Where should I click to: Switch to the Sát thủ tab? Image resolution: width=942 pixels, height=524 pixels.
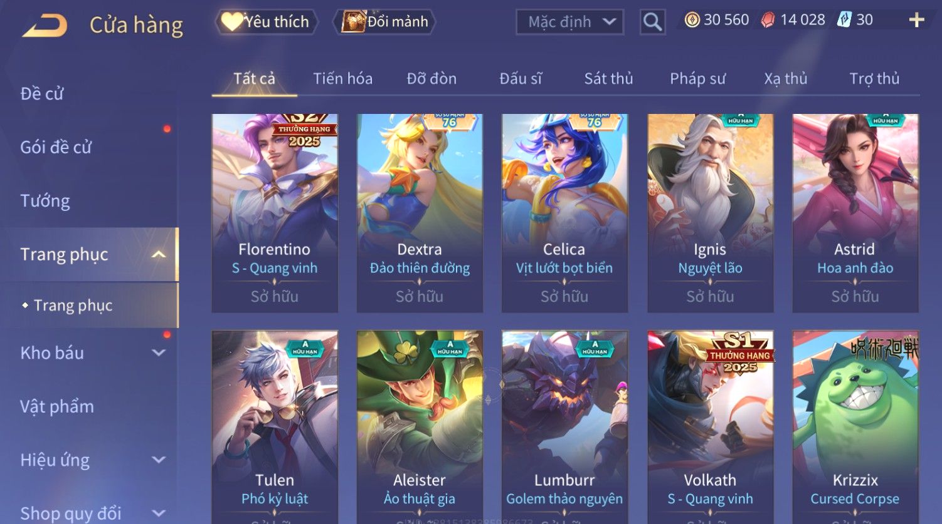pyautogui.click(x=608, y=78)
